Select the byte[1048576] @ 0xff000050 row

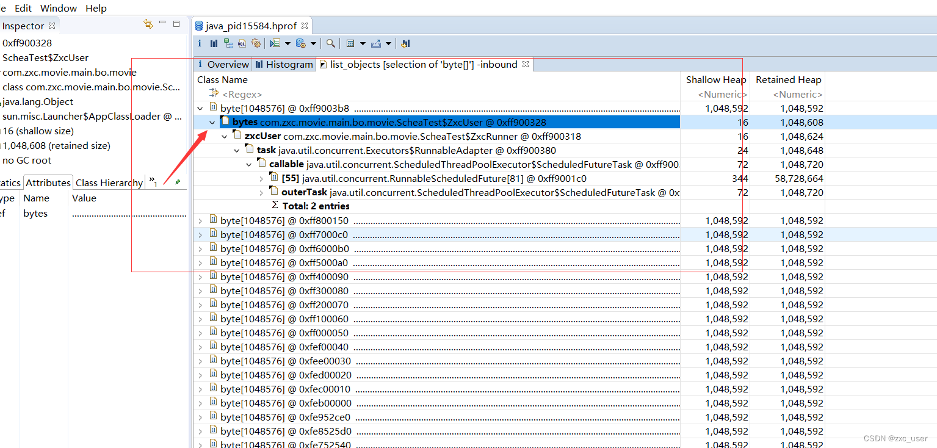pos(509,333)
